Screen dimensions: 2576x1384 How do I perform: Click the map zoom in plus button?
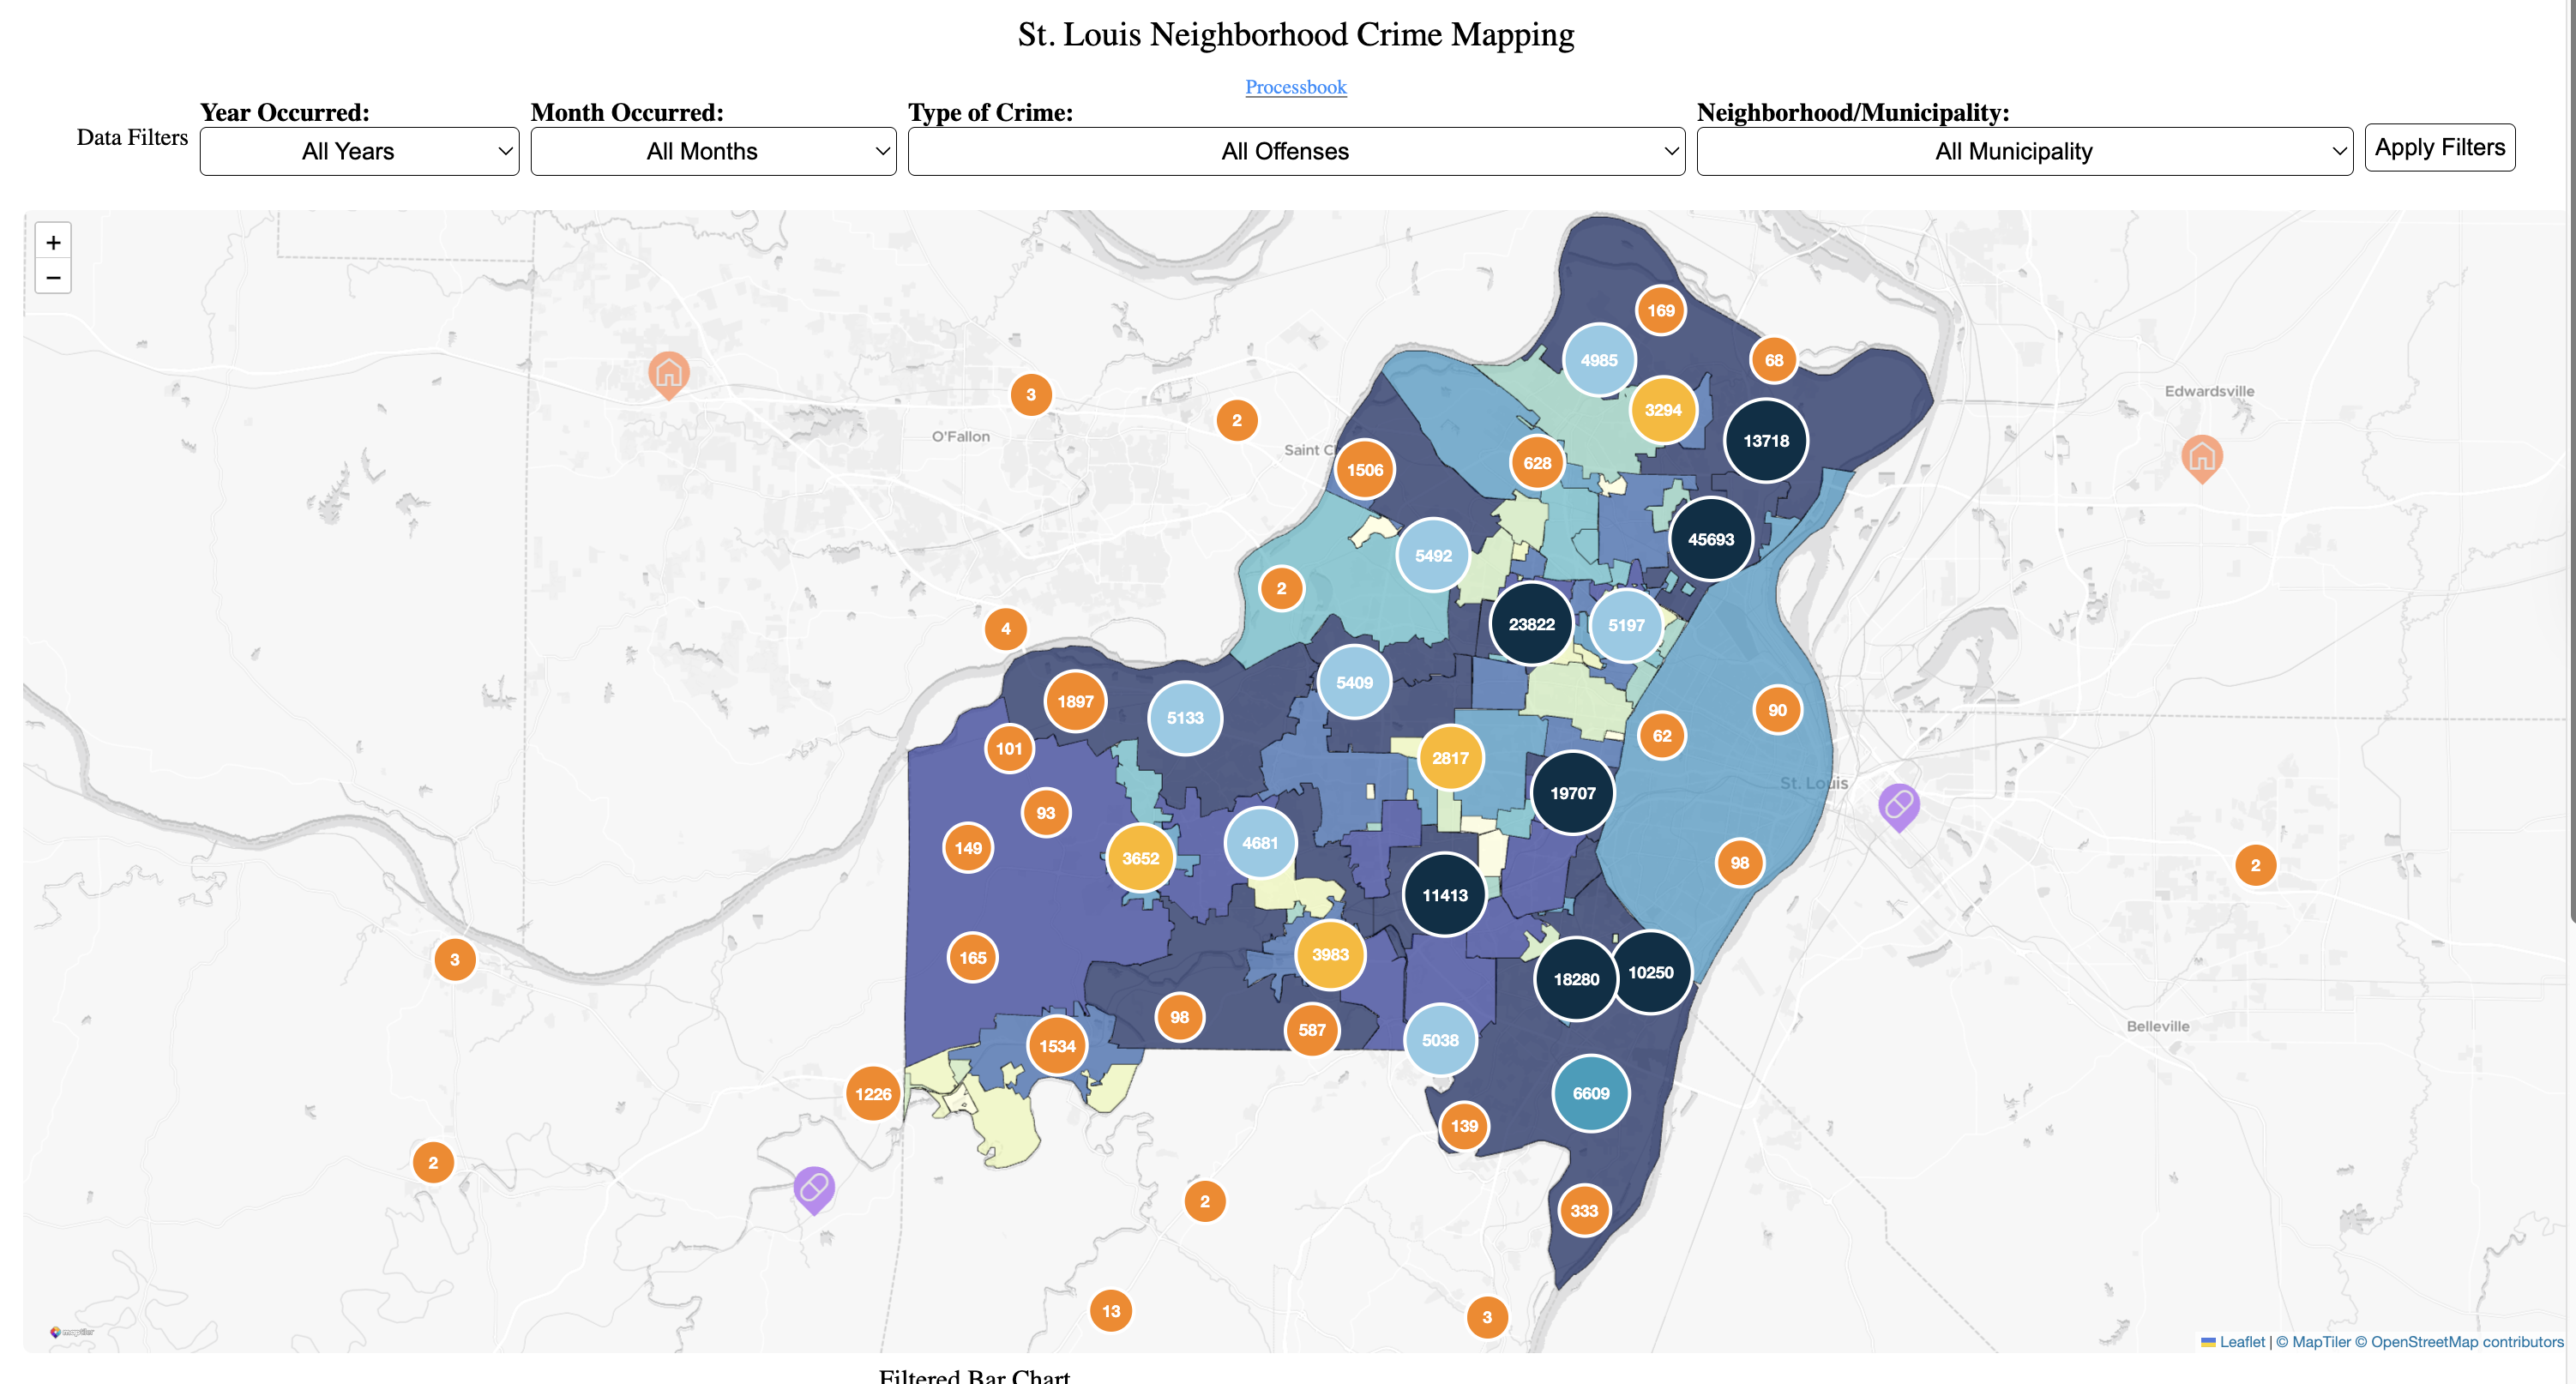point(53,242)
